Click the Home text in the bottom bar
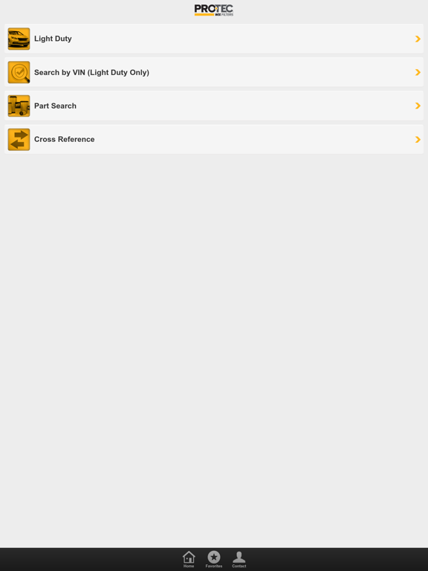Viewport: 428px width, 571px height. coord(189,566)
